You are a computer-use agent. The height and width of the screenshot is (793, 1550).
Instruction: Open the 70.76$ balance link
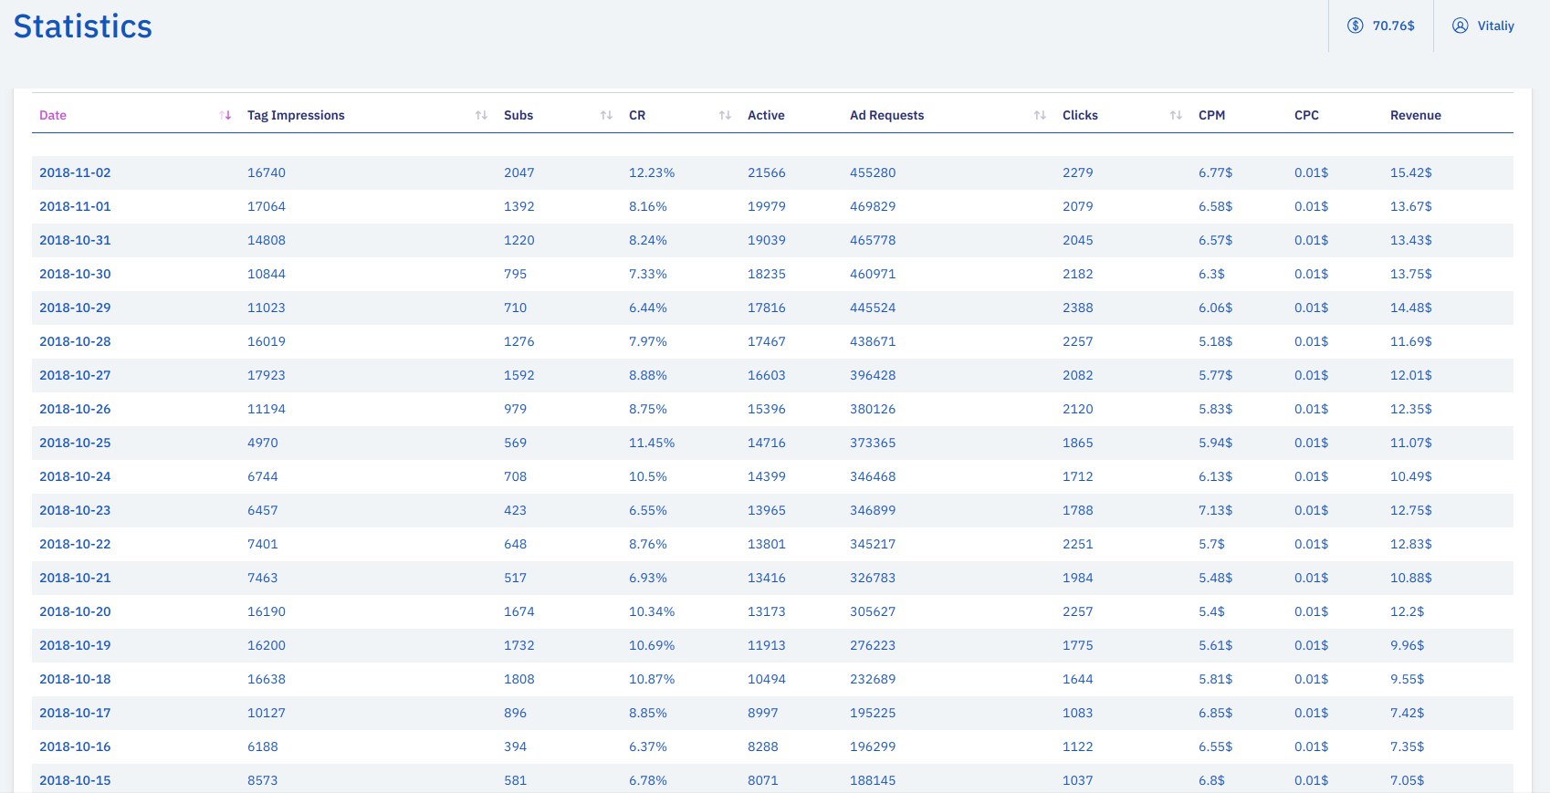pos(1381,26)
